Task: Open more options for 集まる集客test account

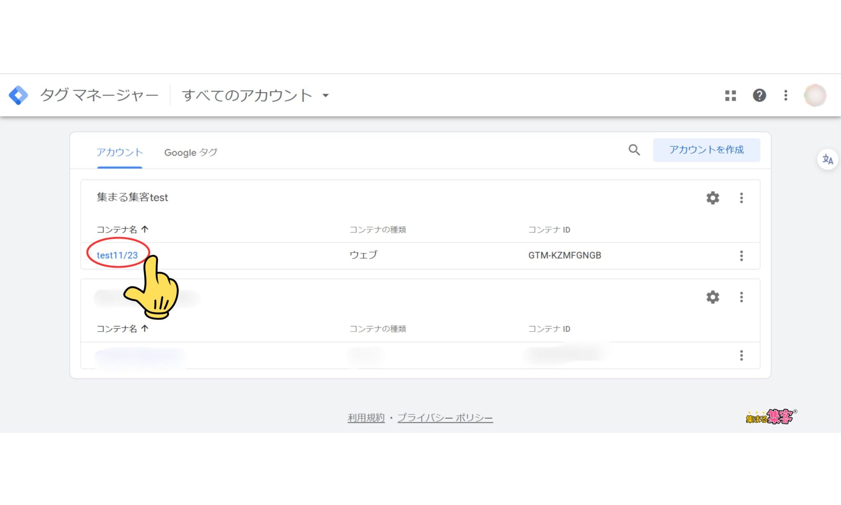Action: (741, 198)
